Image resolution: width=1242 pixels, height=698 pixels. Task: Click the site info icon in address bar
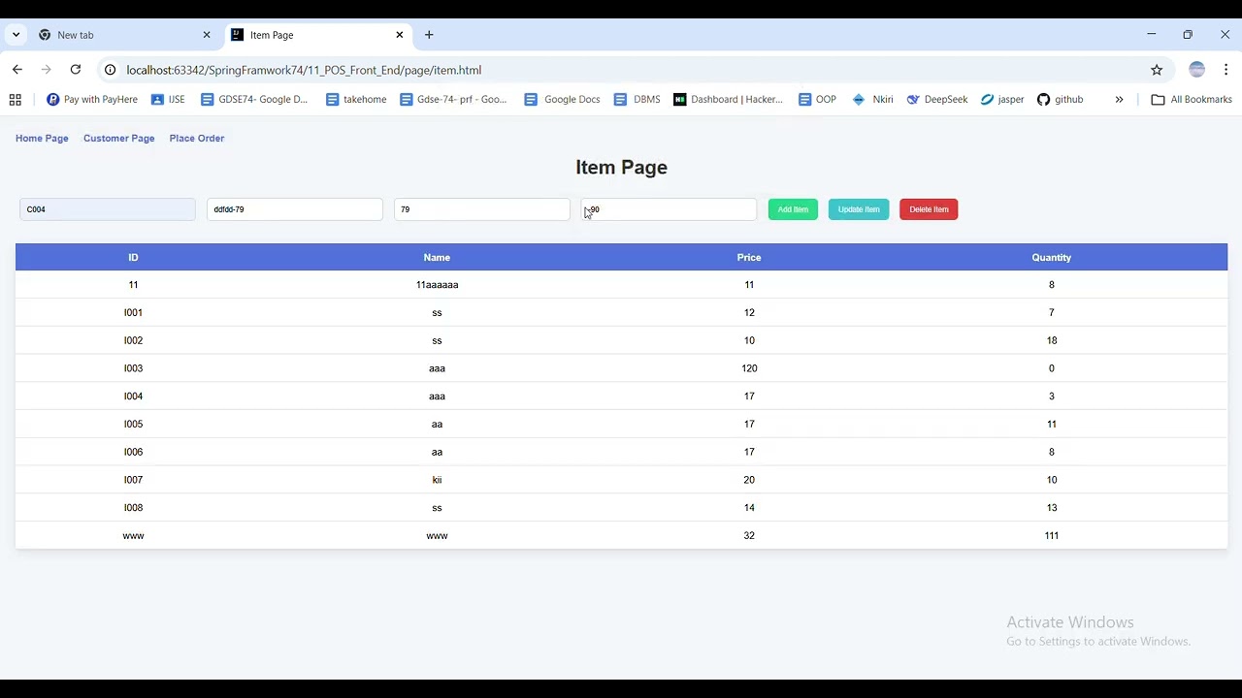(x=110, y=70)
